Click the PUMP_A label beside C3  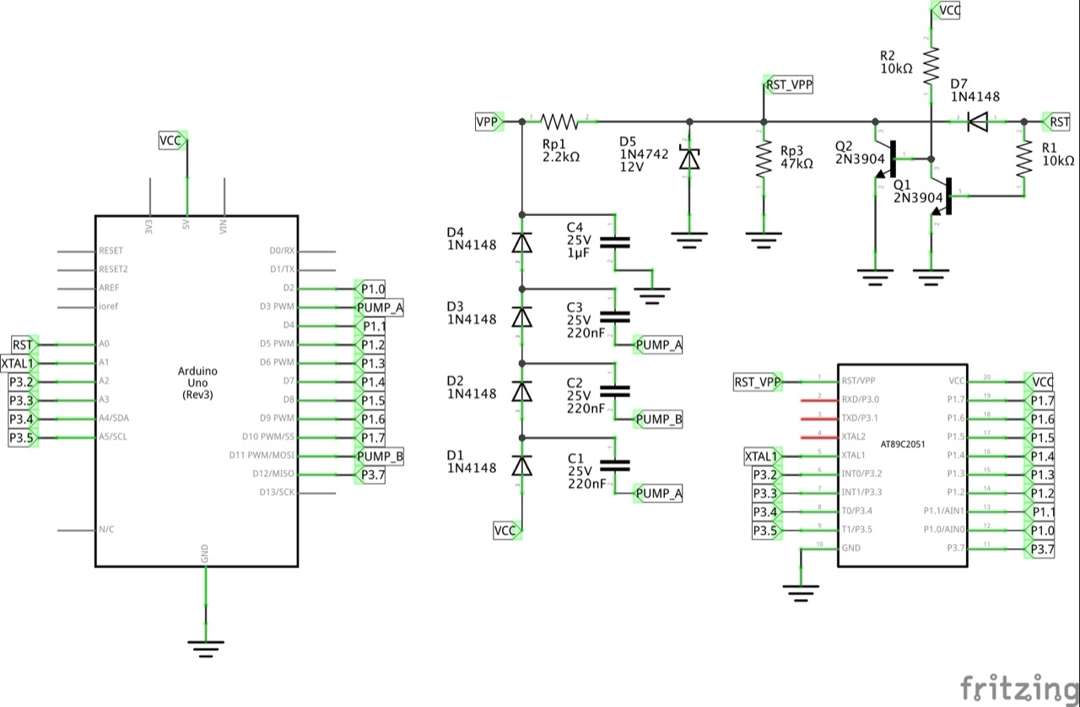[x=658, y=345]
